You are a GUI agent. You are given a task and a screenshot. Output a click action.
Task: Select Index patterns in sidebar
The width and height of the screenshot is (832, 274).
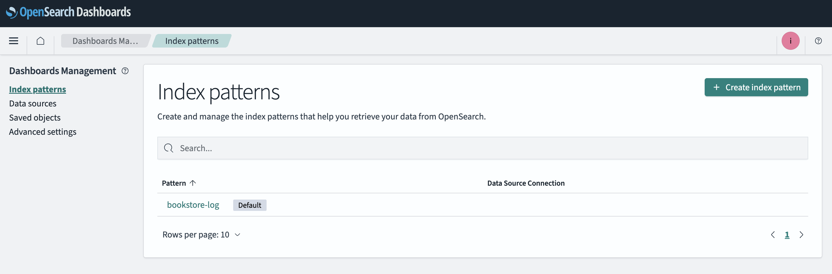[x=37, y=89]
